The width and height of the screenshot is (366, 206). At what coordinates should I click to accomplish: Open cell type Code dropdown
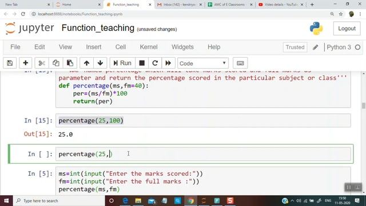pyautogui.click(x=203, y=64)
